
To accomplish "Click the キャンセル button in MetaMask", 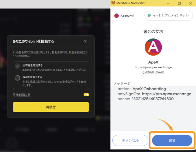I will click(130, 140).
